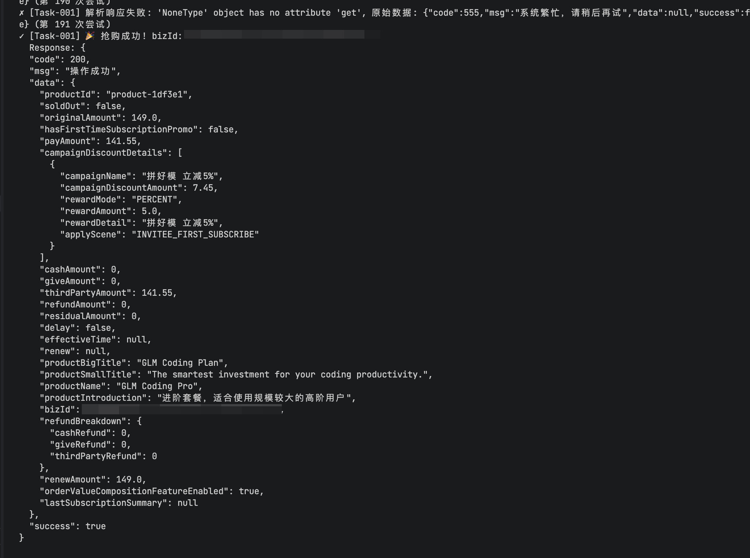The width and height of the screenshot is (750, 558).
Task: Click the redacted bizId value inside data
Action: point(182,409)
